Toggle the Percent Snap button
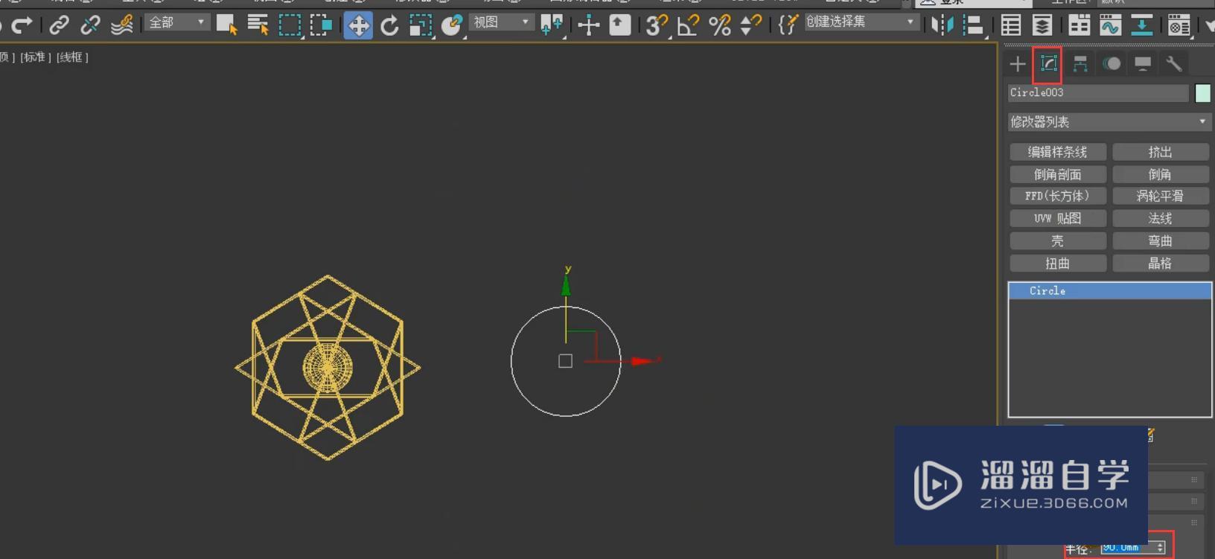1215x559 pixels. pyautogui.click(x=719, y=25)
